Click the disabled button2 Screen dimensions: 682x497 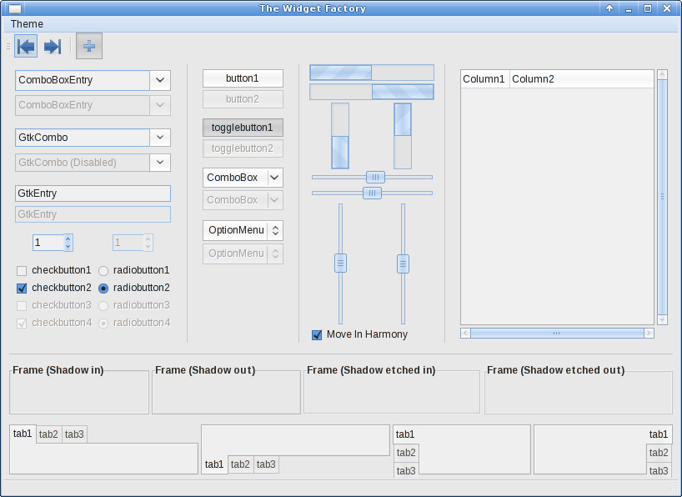[x=243, y=99]
